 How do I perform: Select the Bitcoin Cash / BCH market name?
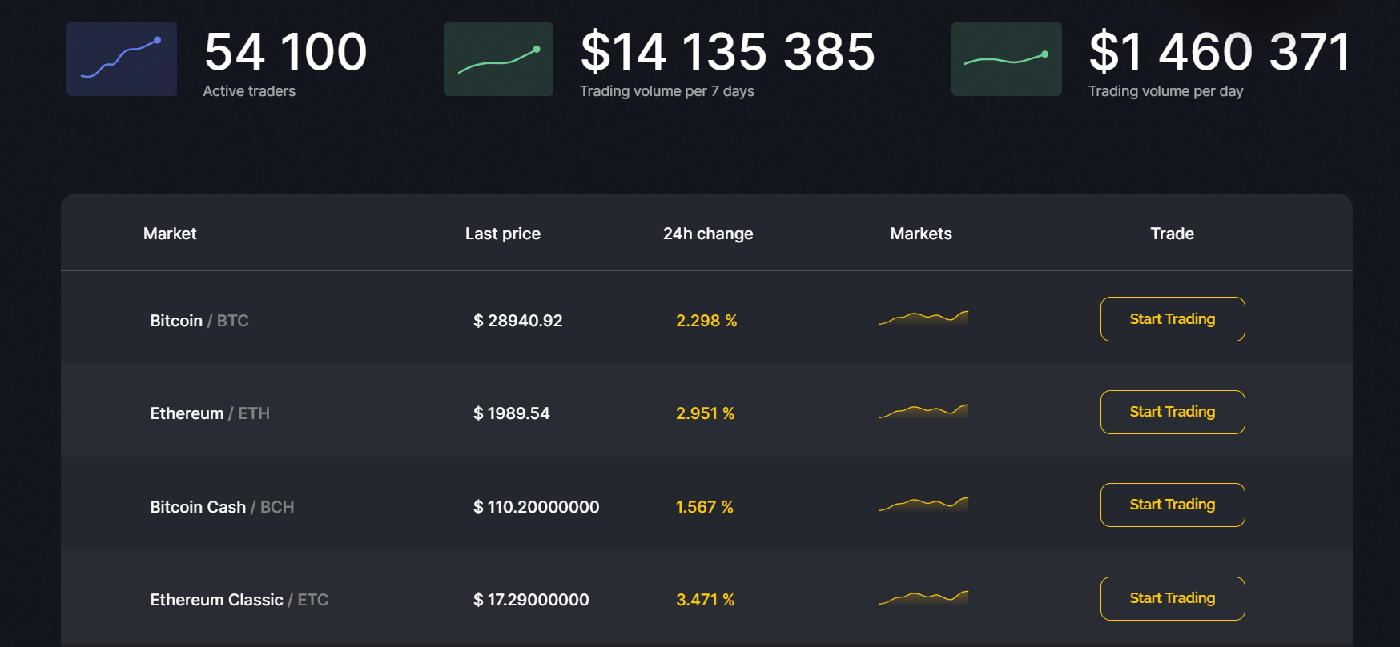pyautogui.click(x=222, y=507)
